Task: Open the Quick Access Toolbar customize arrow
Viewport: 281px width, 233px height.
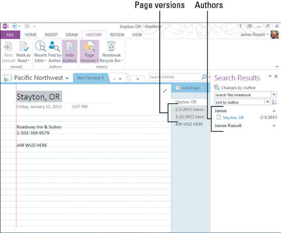Action: (34, 26)
